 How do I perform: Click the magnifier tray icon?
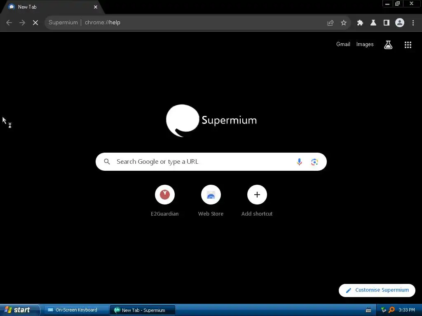392,310
